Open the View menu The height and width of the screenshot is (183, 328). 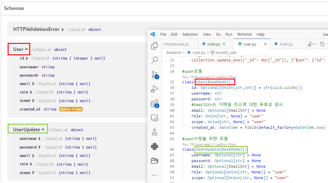coord(207,34)
